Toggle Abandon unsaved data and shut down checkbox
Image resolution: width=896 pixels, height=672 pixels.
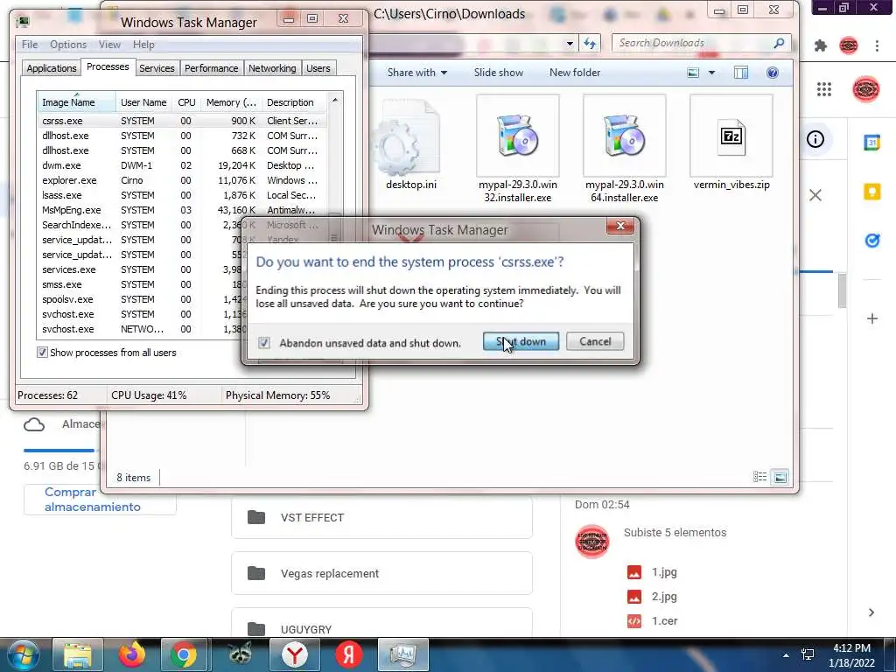click(264, 343)
